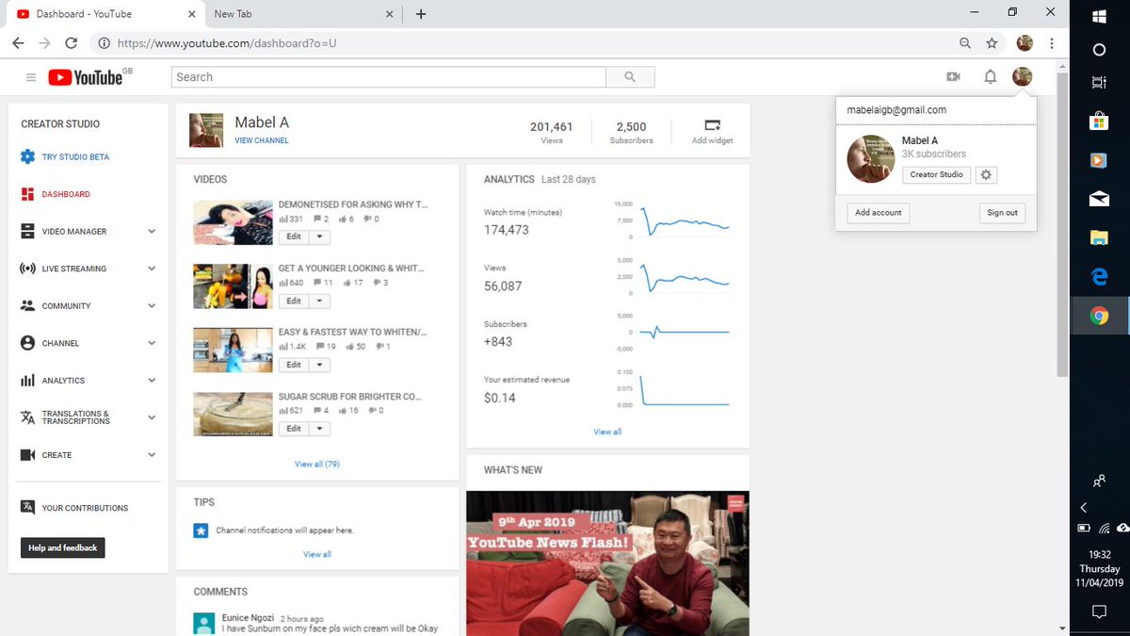Click the Community people icon
The image size is (1130, 636).
(27, 306)
